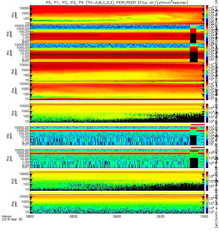Select the "thb peir" y-axis label
The width and height of the screenshot is (219, 233).
(x=9, y=136)
